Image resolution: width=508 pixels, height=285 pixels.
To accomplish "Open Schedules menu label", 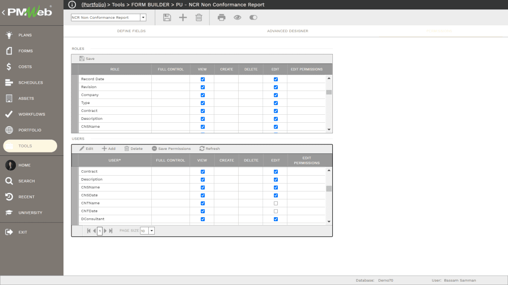I will [31, 83].
